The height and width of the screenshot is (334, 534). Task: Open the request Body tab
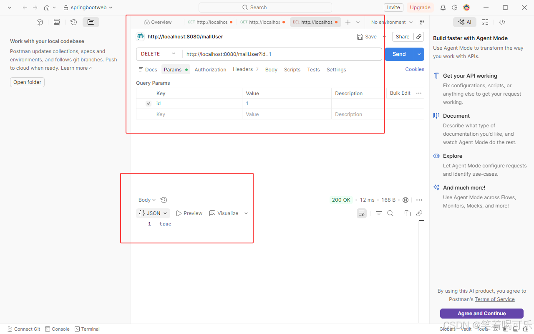tap(271, 70)
